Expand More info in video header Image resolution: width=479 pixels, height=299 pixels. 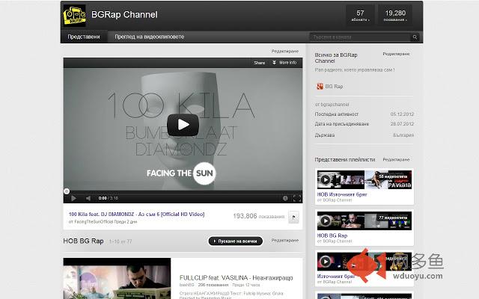click(x=284, y=63)
